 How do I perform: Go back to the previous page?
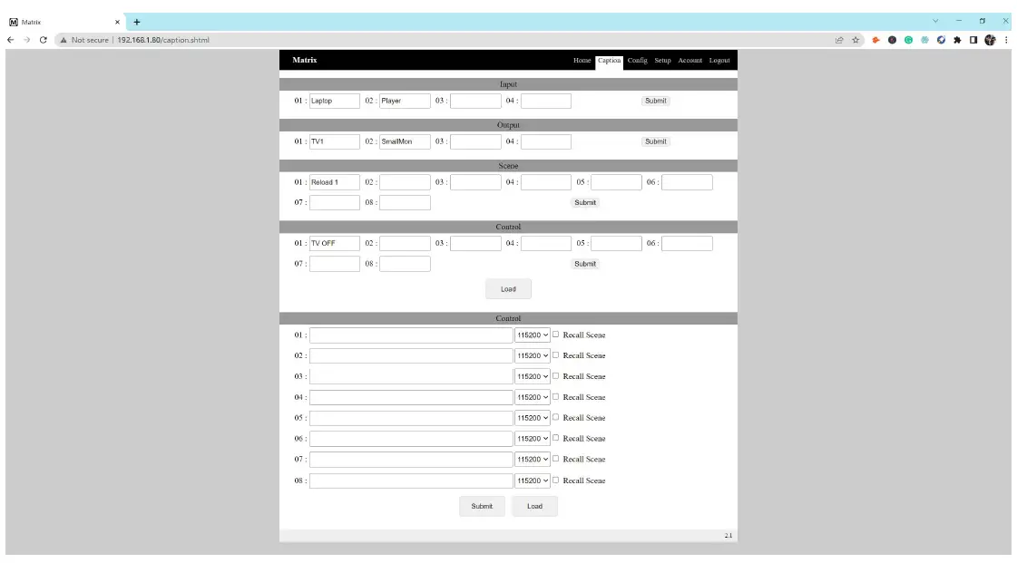pos(10,40)
